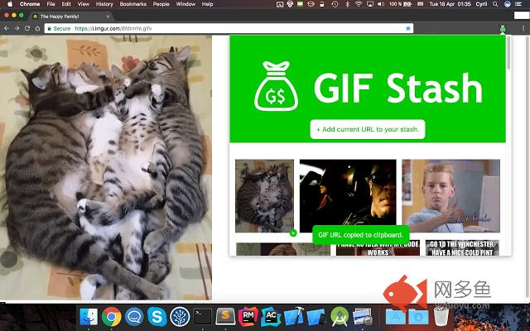Viewport: 530px width, 331px height.
Task: Open AirPlay display menu icon
Action: coord(370,4)
